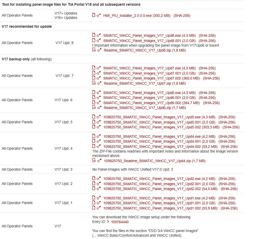This screenshot has height=239, width=256.
Task: Click file icon beside V17_Upd5.exe download
Action: pyautogui.click(x=94, y=117)
